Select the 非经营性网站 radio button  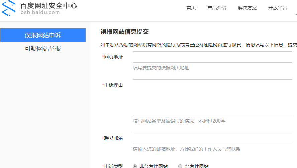[x=135, y=166]
